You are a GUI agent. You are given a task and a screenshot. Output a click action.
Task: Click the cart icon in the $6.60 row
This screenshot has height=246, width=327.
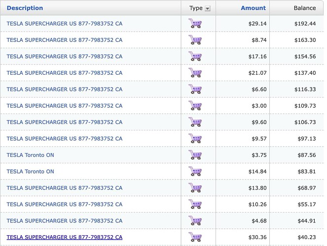coord(195,89)
